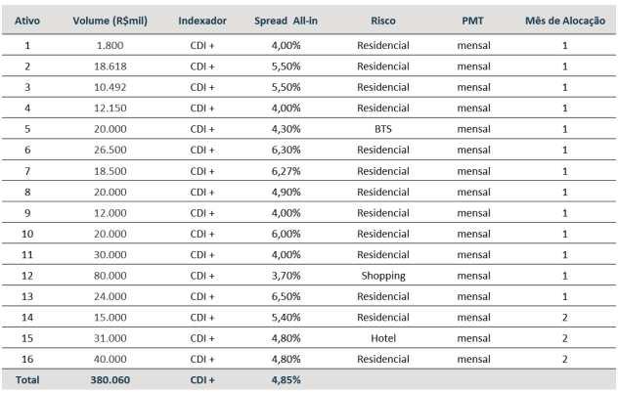Select the 6,50% spread cell

286,296
